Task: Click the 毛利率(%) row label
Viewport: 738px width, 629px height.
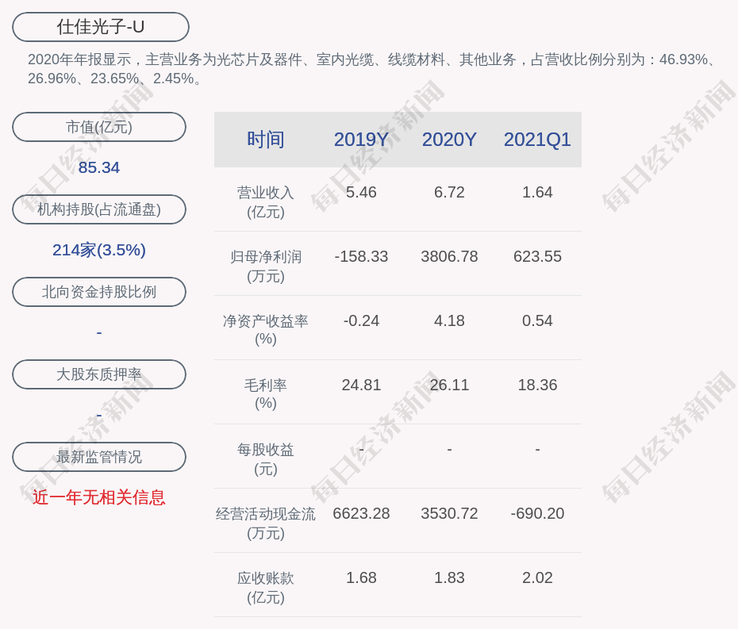Action: [x=266, y=394]
